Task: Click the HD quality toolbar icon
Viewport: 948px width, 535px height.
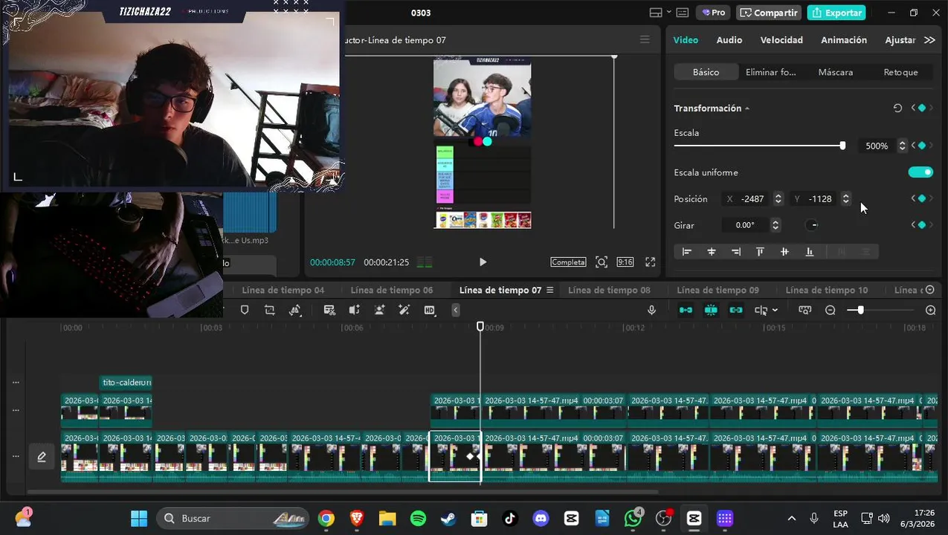Action: coord(430,310)
